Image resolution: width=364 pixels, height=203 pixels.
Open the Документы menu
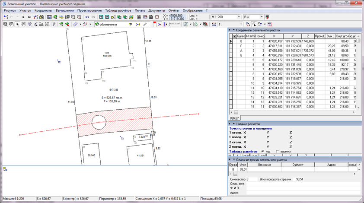tap(156, 10)
